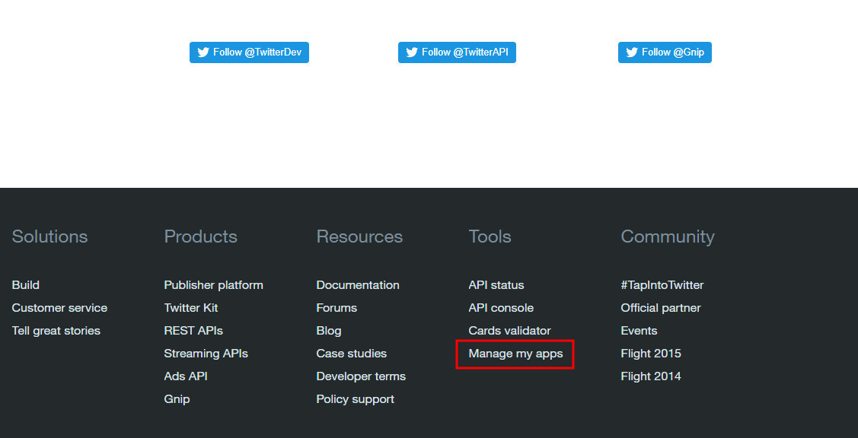Open the Events link under Community

click(x=640, y=331)
